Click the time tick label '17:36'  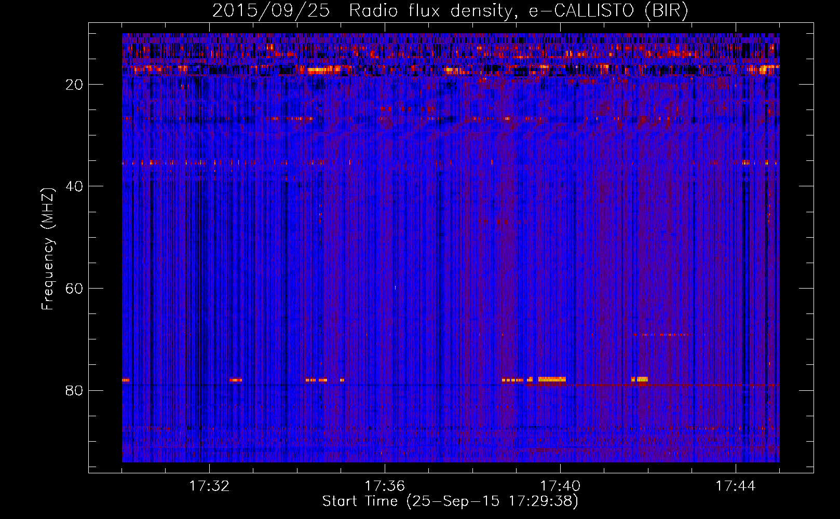(385, 486)
